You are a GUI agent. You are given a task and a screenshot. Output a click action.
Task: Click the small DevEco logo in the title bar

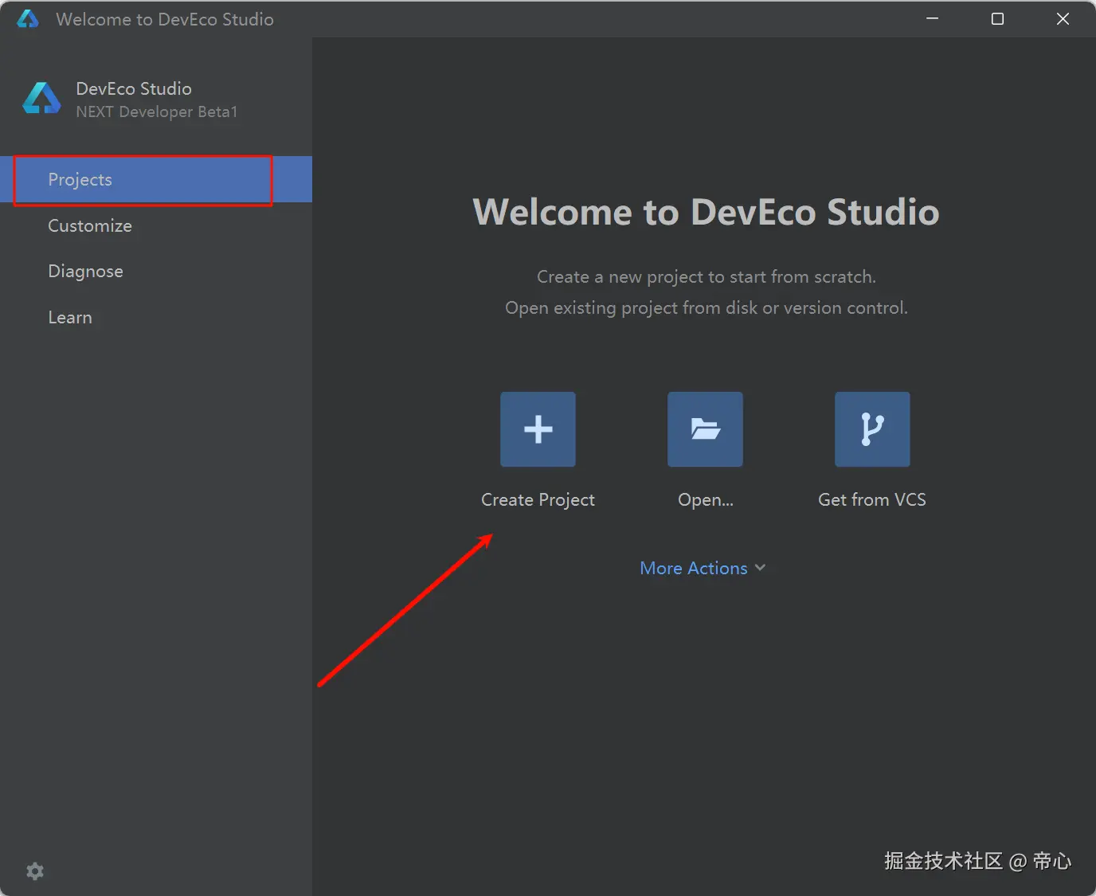click(x=28, y=19)
